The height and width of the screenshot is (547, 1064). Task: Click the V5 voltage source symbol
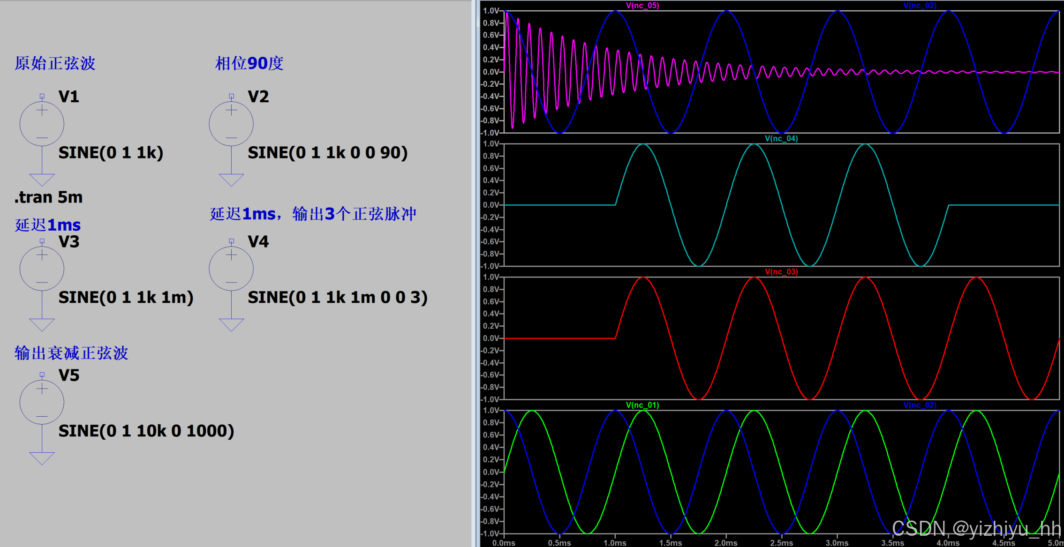42,402
